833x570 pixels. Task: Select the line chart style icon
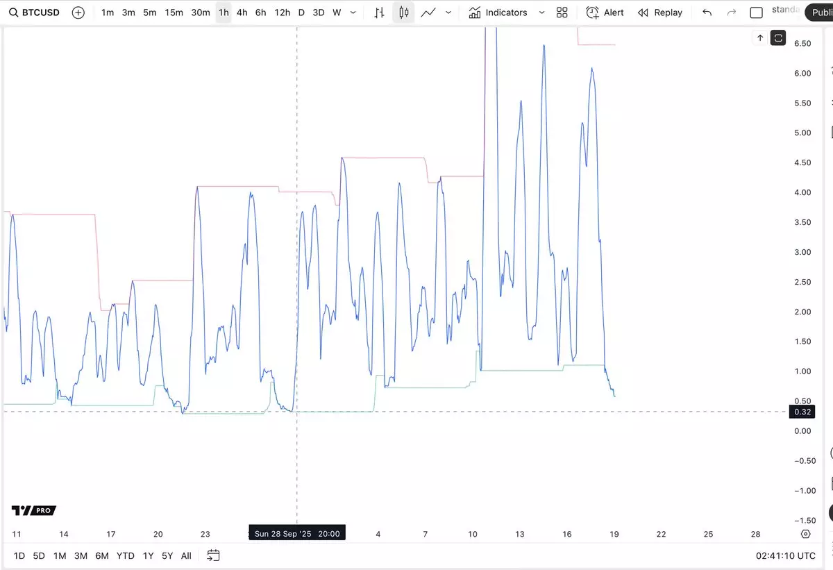429,12
